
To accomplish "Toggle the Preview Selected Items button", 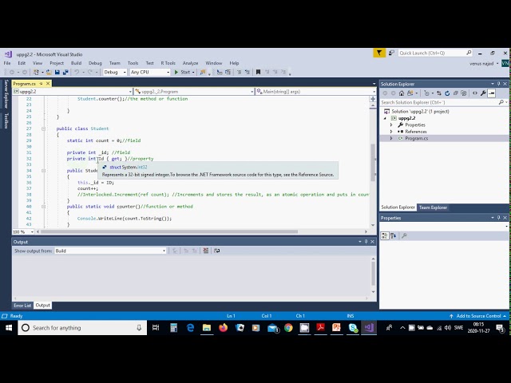I will (x=492, y=93).
